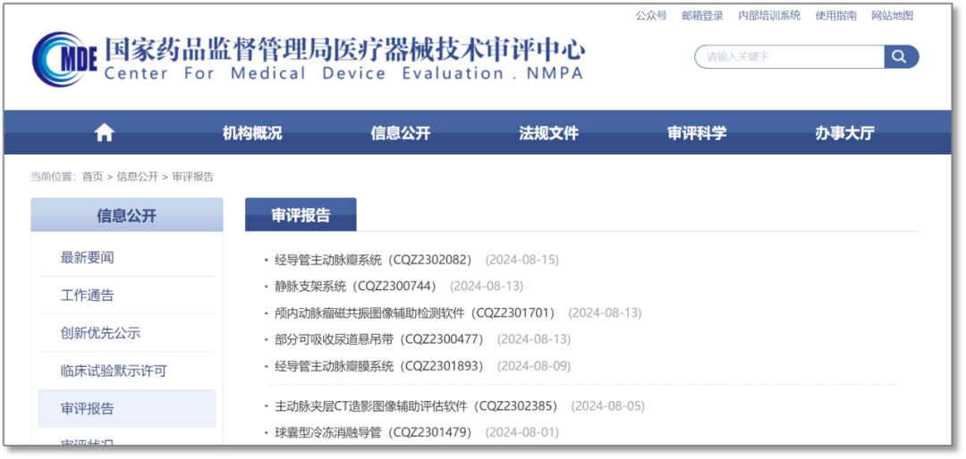The width and height of the screenshot is (966, 459).
Task: Visit the 内部培训系统 link
Action: pos(769,15)
